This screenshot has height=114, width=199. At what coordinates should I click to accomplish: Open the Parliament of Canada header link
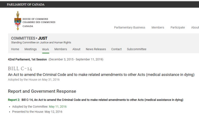pyautogui.click(x=26, y=5)
